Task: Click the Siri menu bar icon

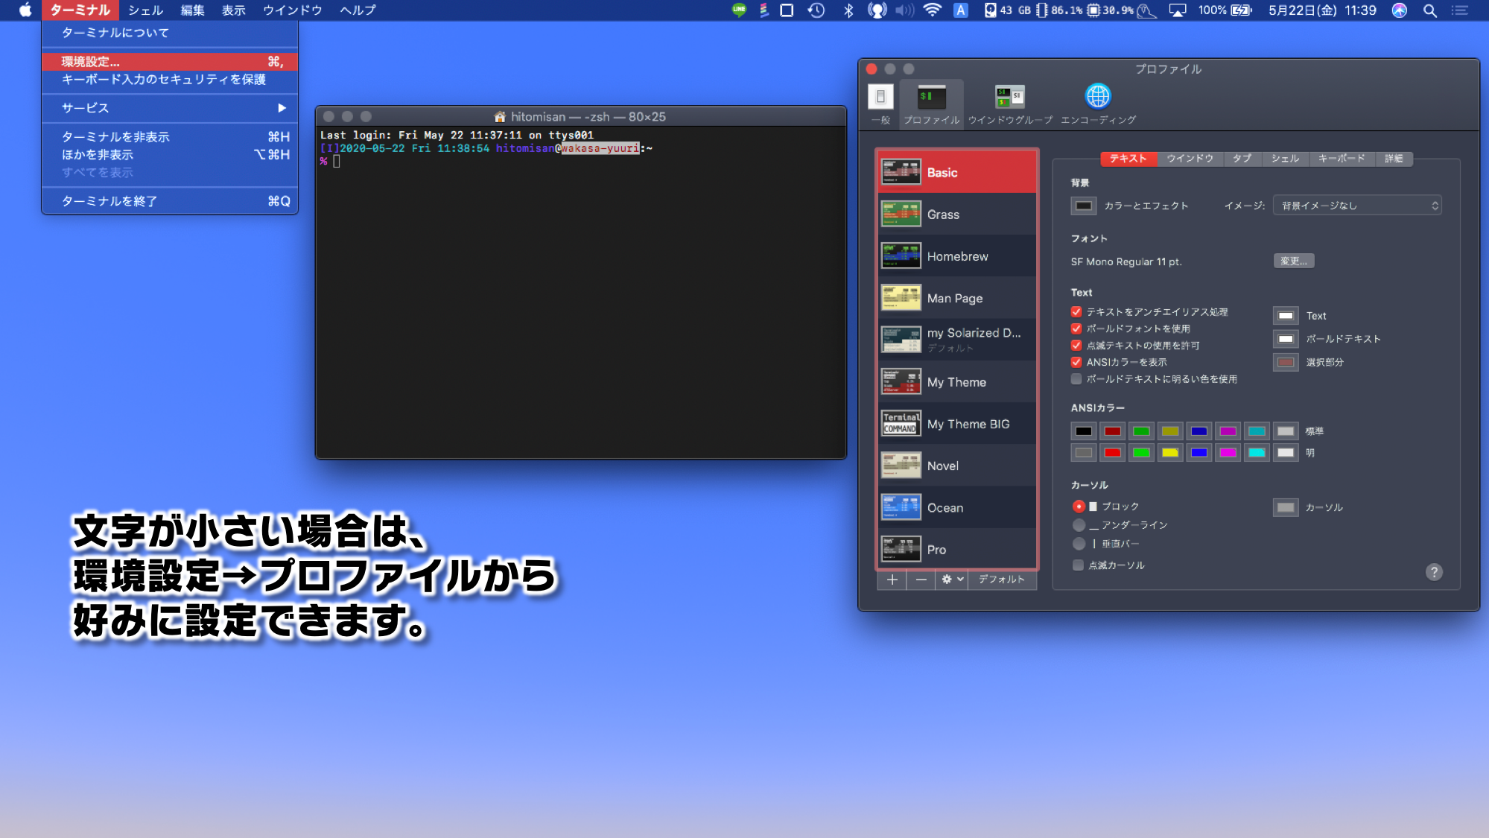Action: (1400, 10)
